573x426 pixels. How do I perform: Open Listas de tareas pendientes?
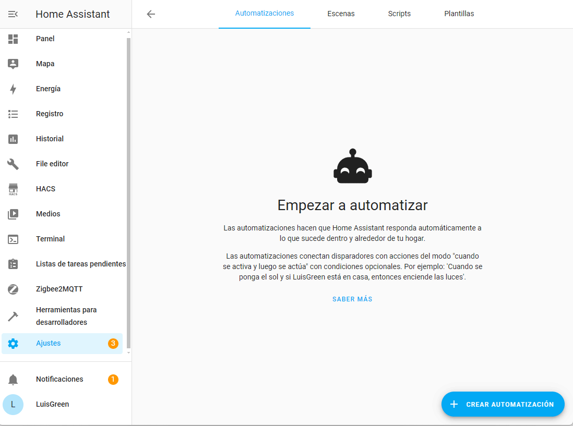click(x=62, y=264)
